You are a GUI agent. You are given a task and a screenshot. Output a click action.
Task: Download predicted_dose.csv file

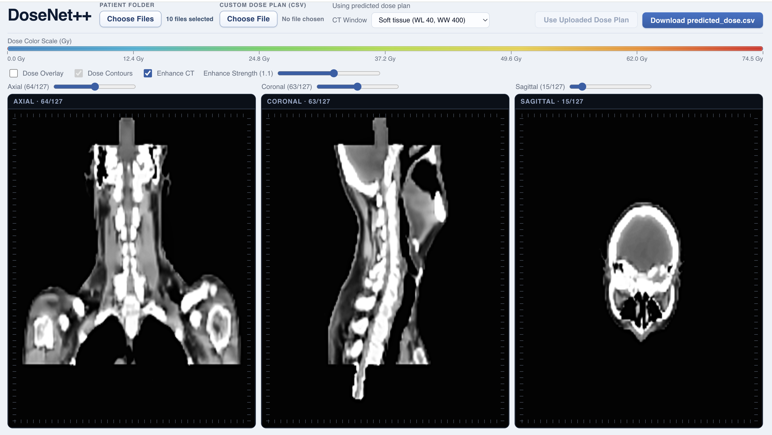pyautogui.click(x=702, y=20)
